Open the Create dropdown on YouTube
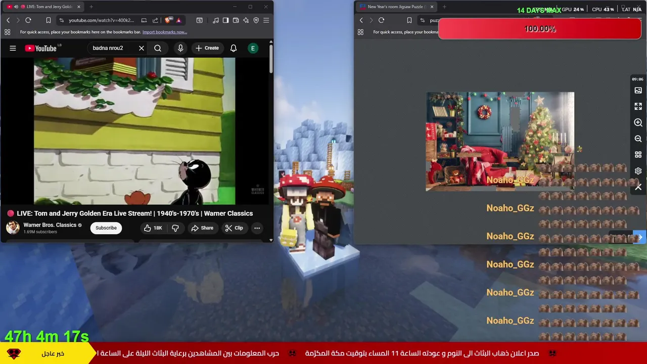 207,48
